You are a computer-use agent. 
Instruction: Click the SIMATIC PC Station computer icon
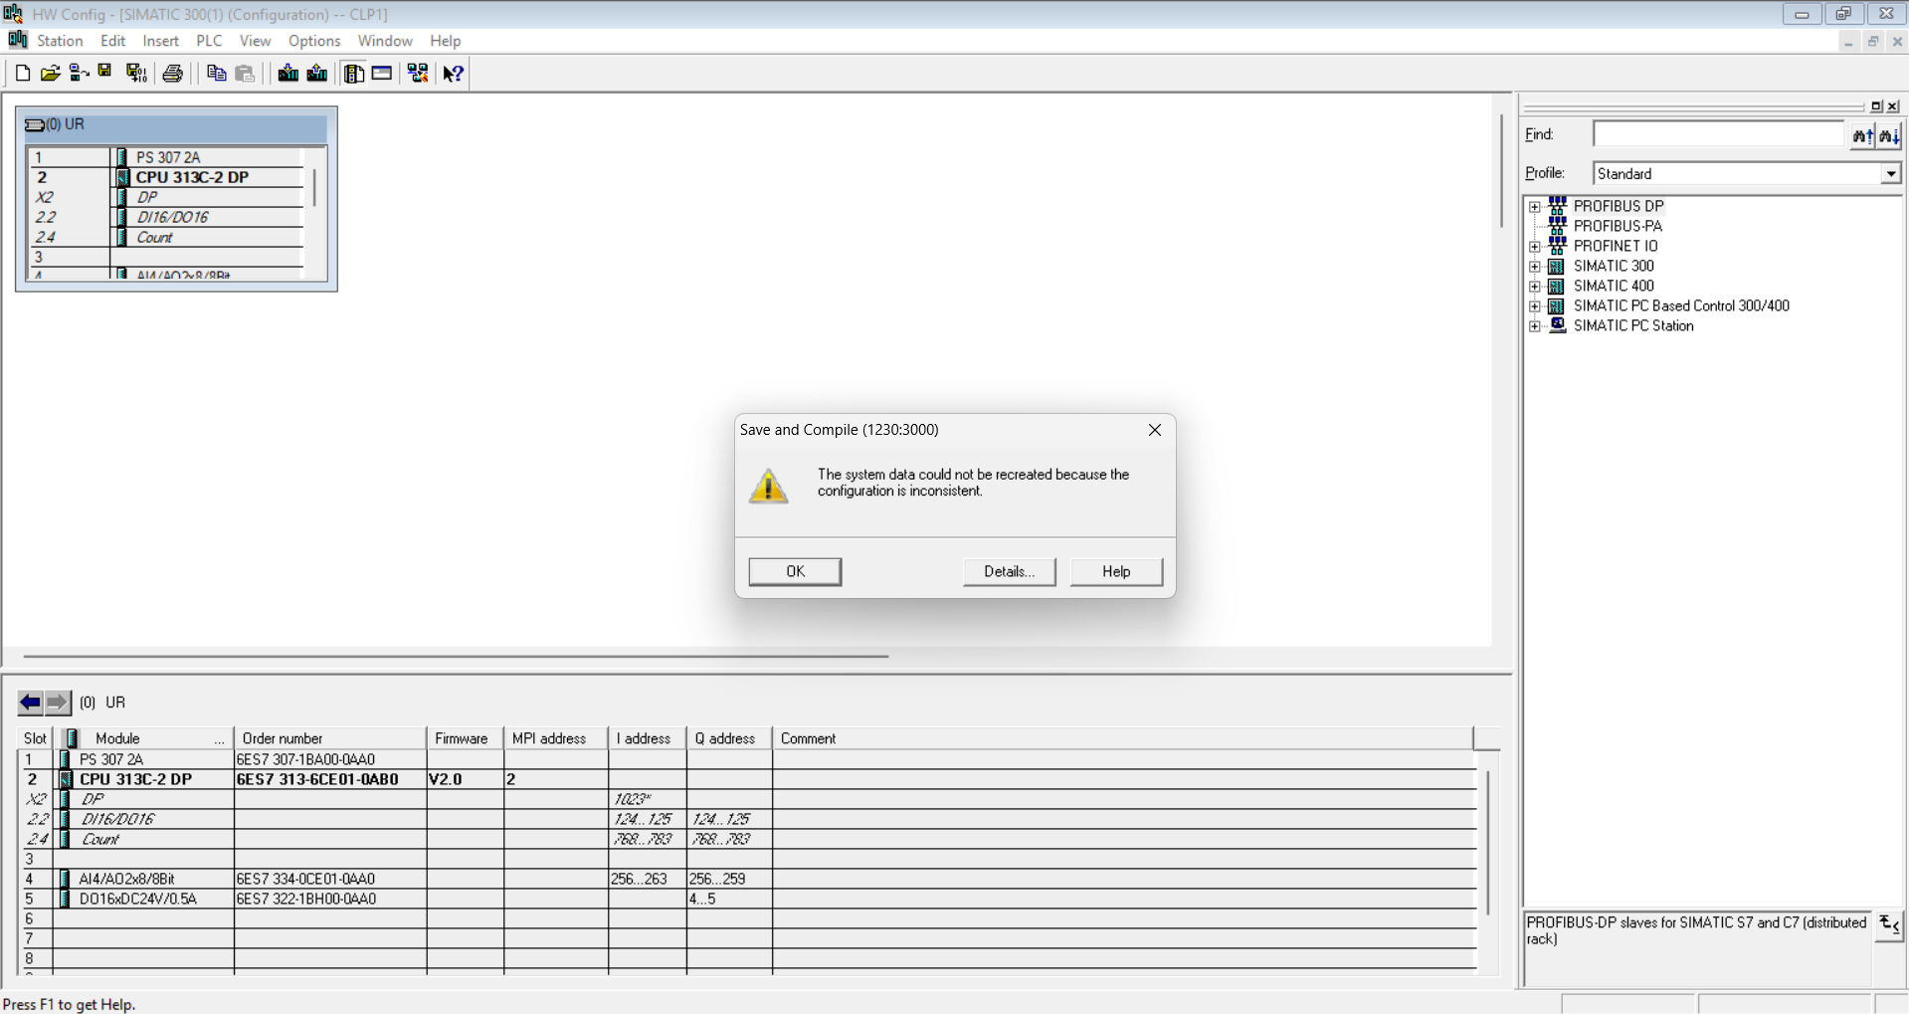pyautogui.click(x=1558, y=325)
